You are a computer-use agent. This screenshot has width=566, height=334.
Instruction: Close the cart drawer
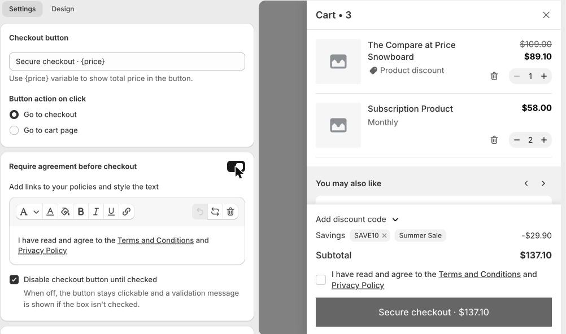(546, 15)
